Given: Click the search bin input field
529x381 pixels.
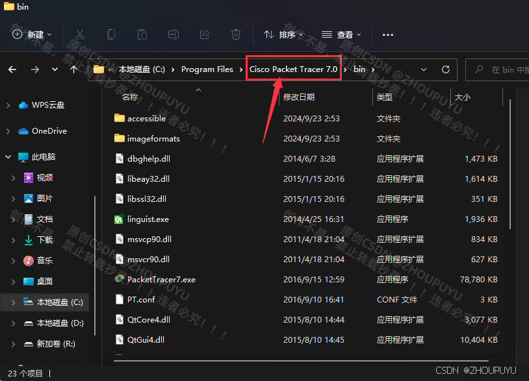Looking at the screenshot, I should tap(497, 69).
